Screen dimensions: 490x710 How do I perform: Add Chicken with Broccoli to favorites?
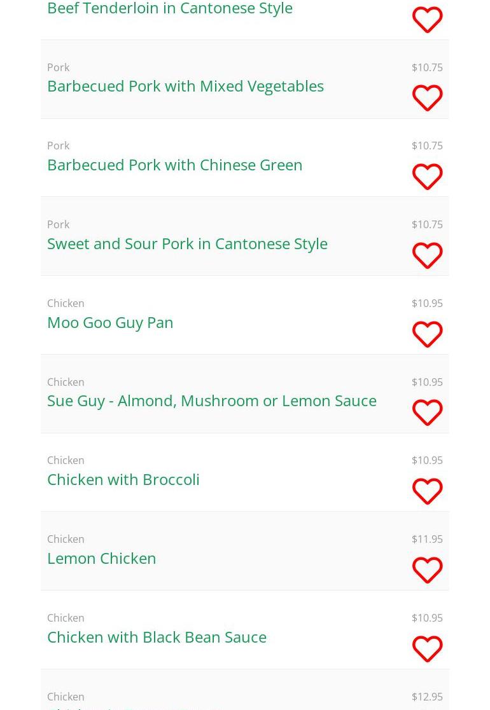click(x=427, y=491)
